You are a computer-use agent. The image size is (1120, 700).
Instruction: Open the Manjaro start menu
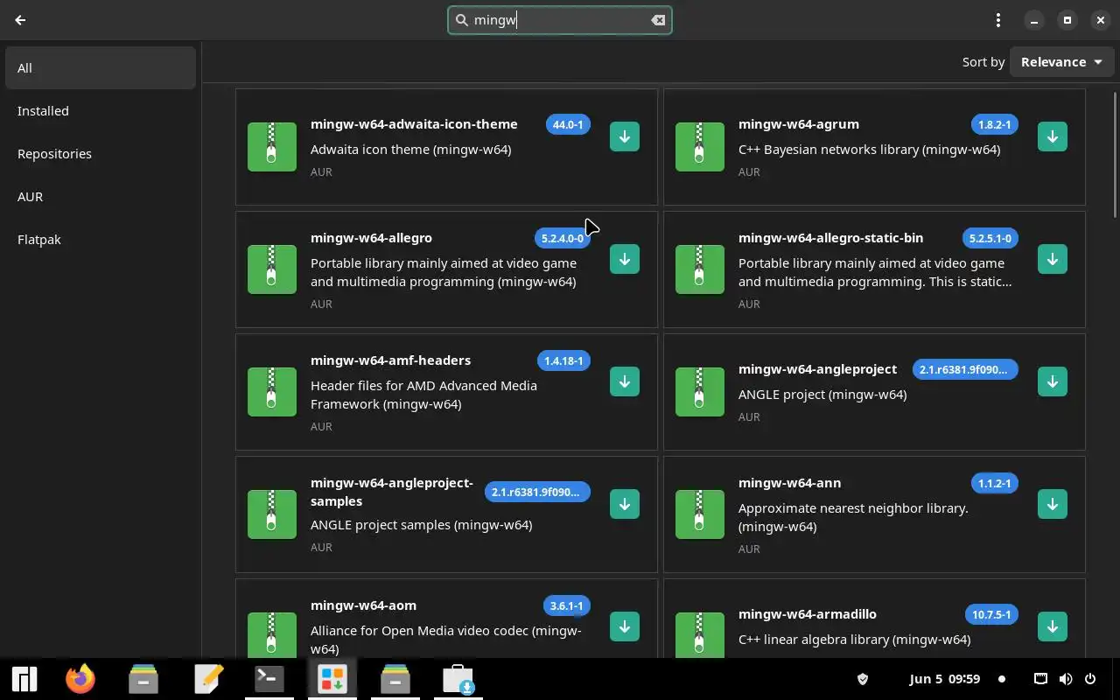(24, 679)
